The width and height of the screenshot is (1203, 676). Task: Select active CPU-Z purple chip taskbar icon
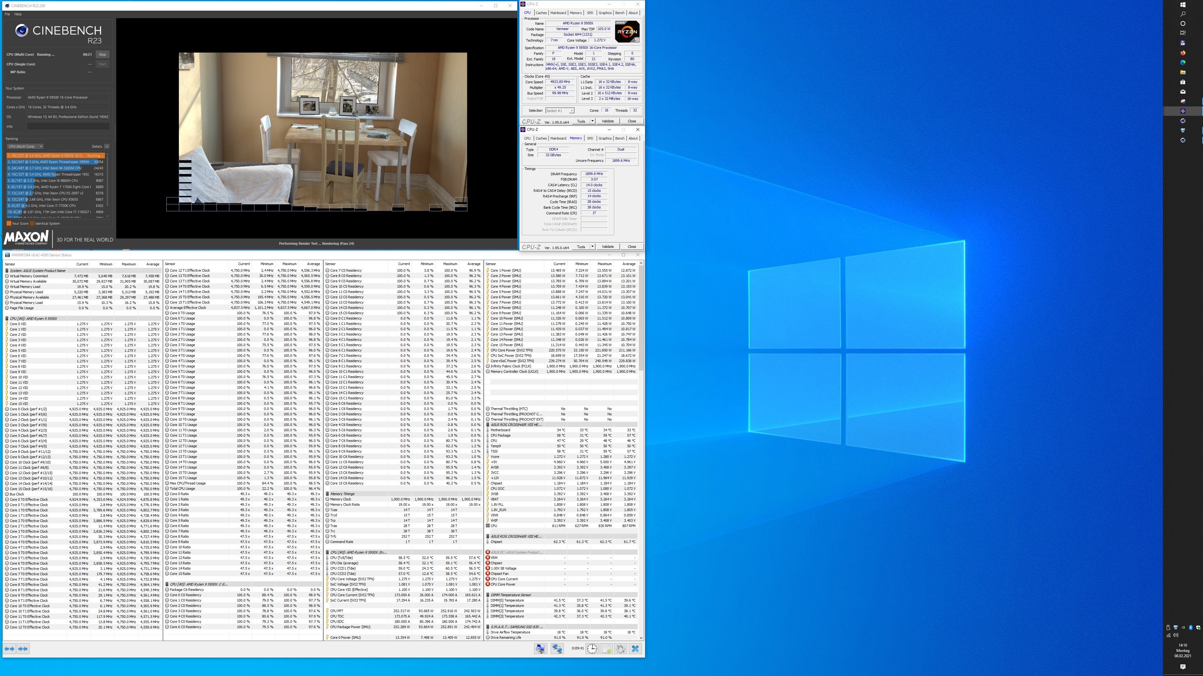[x=1183, y=111]
